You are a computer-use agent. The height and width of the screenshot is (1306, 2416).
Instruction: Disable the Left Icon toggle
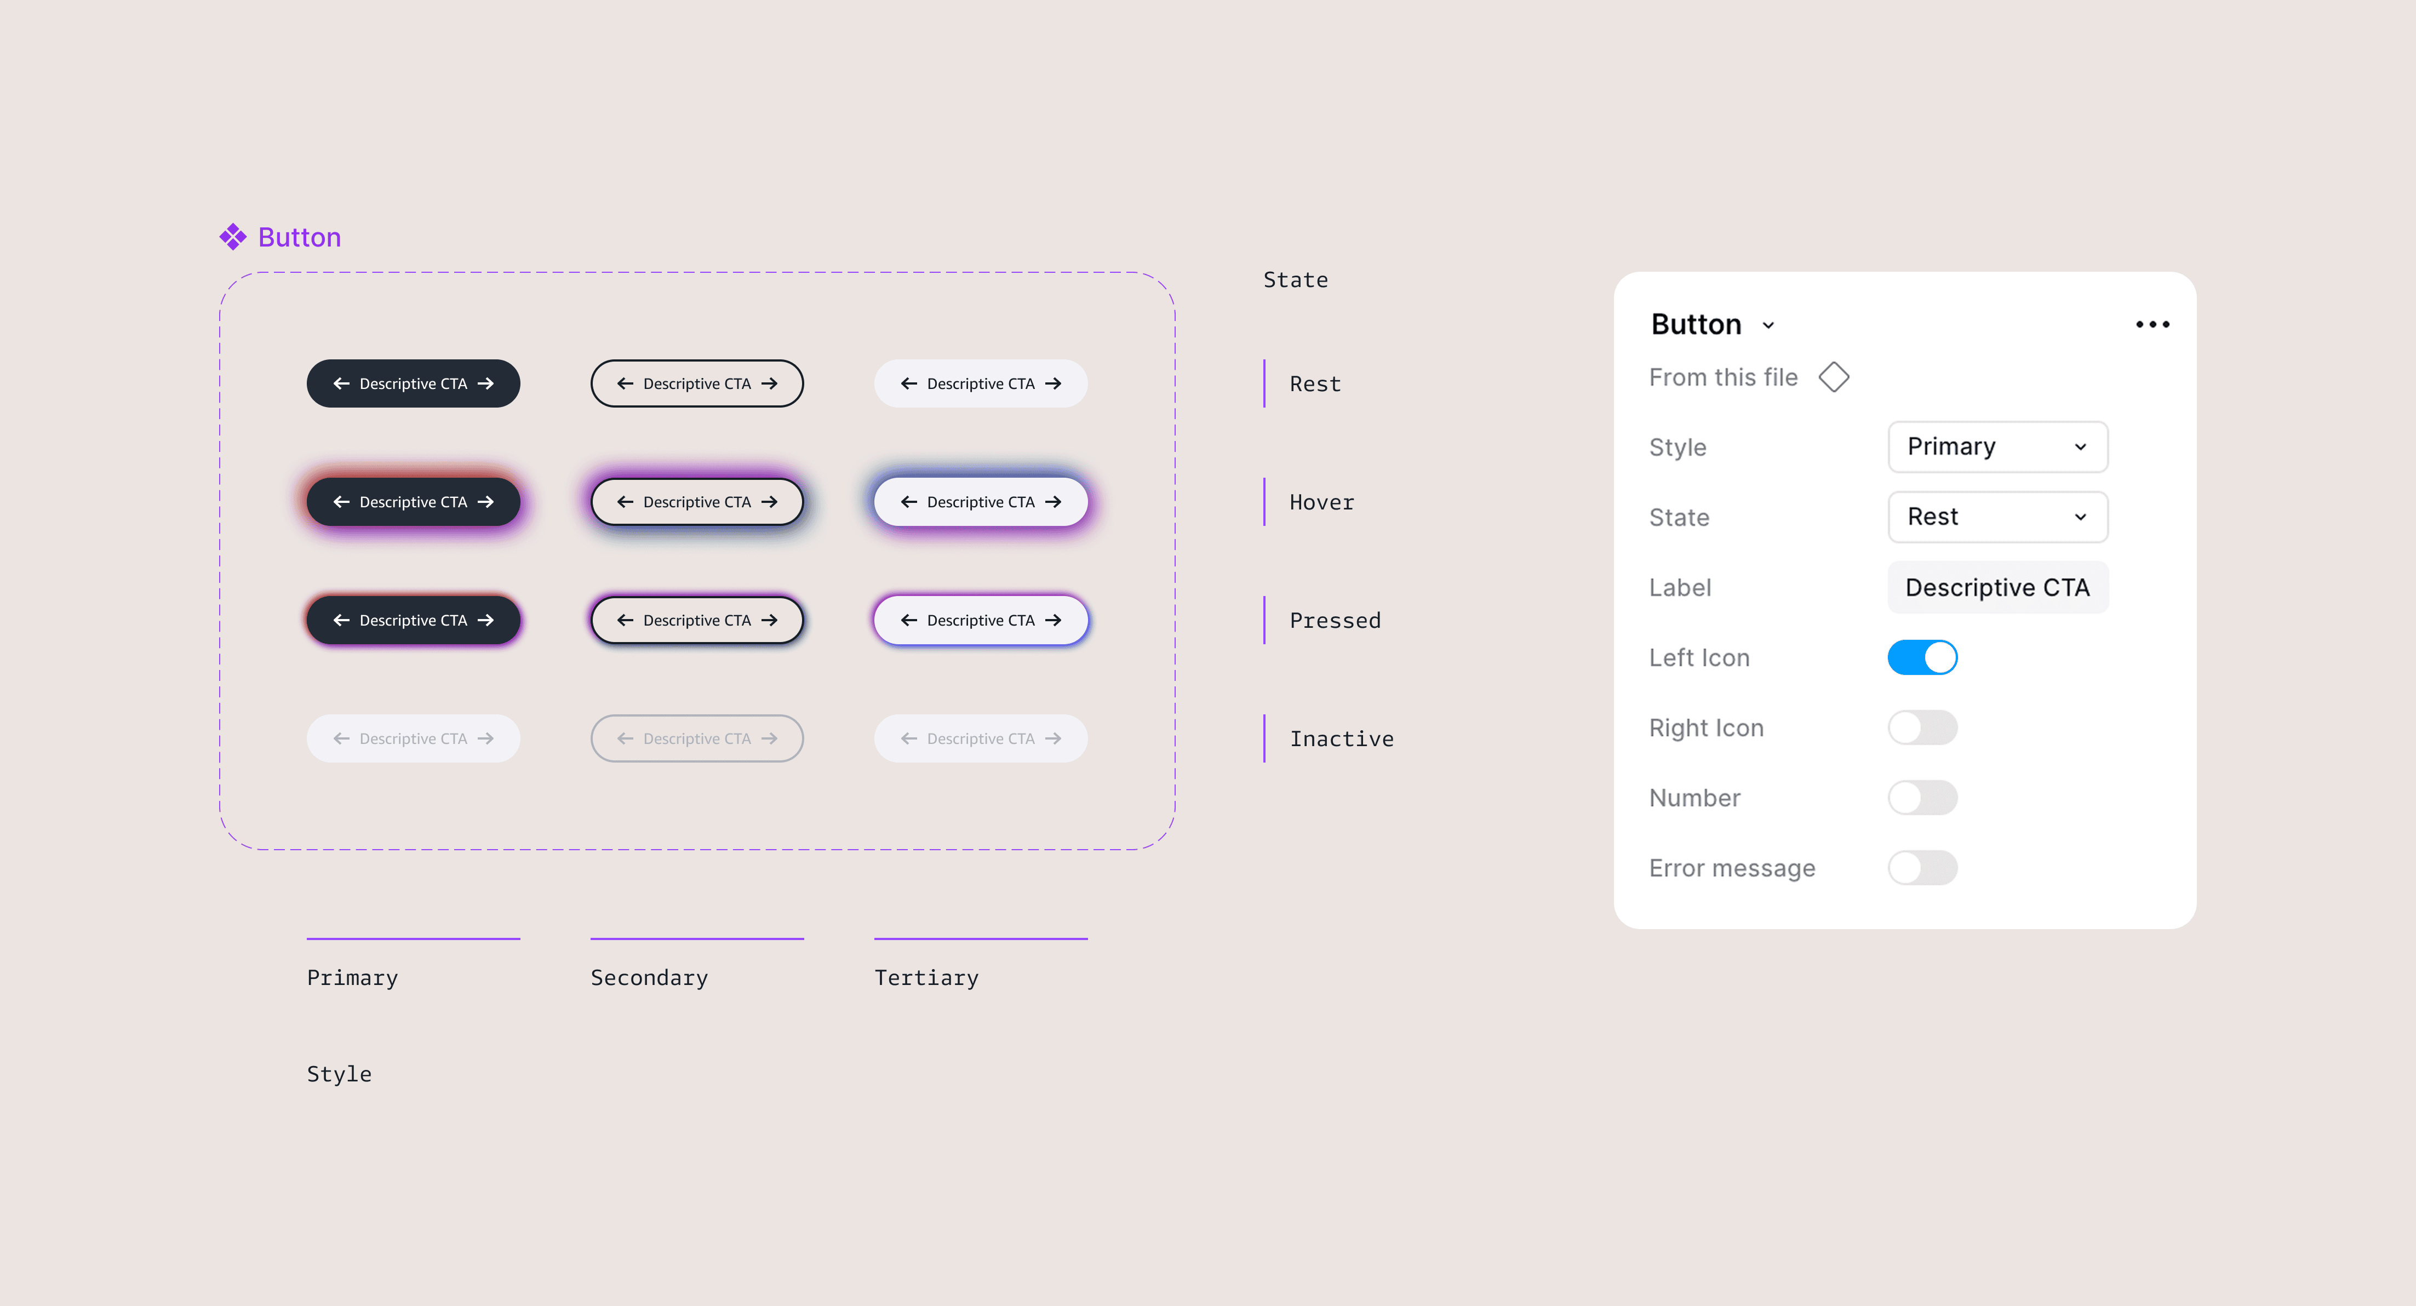pos(1923,657)
